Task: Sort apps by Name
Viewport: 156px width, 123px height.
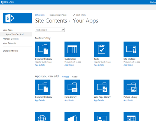Action: pyautogui.click(x=74, y=77)
